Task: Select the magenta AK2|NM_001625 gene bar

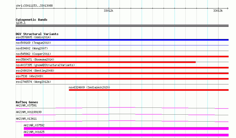Action: [x=126, y=135]
